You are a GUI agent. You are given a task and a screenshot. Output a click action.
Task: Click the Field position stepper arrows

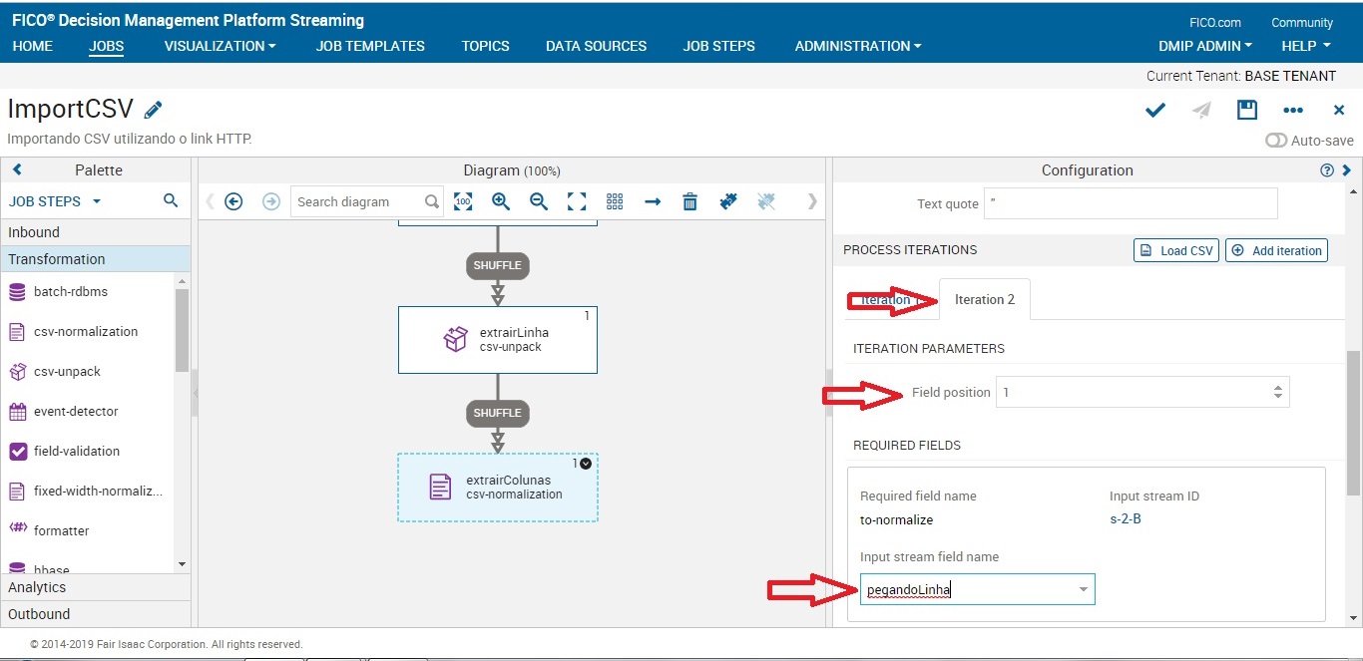pos(1277,392)
